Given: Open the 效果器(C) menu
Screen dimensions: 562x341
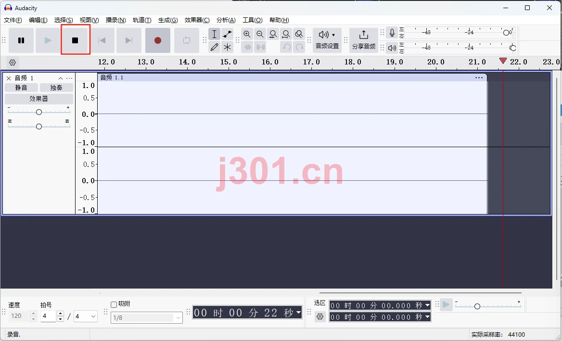Looking at the screenshot, I should 197,20.
